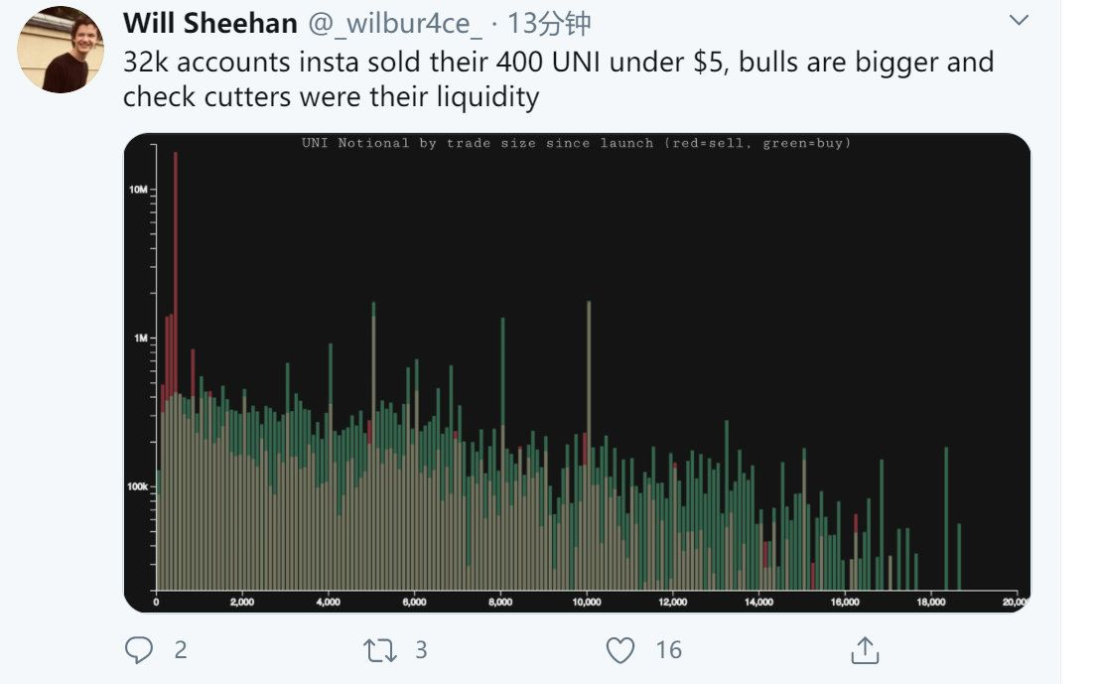This screenshot has width=1098, height=684.
Task: Open the tweet options chevron menu
Action: pos(1020,21)
